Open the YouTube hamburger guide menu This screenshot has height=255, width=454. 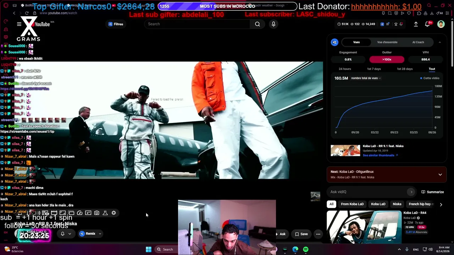(x=19, y=24)
